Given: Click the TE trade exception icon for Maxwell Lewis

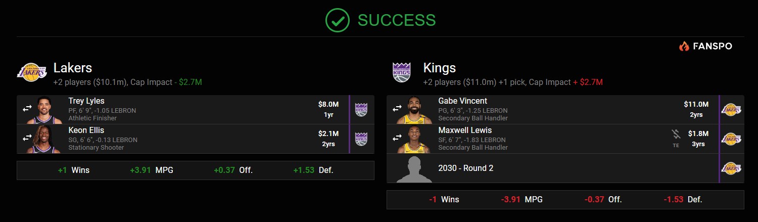Looking at the screenshot, I should pos(676,138).
